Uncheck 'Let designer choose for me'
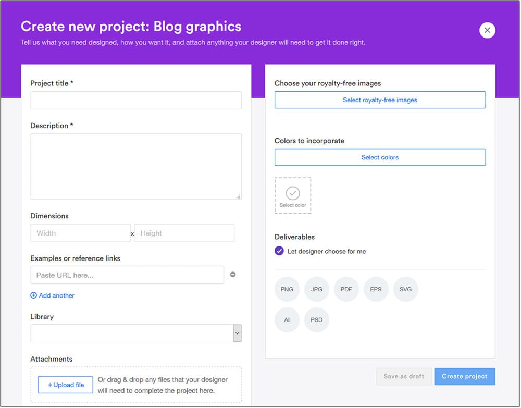This screenshot has width=521, height=408. (x=279, y=251)
